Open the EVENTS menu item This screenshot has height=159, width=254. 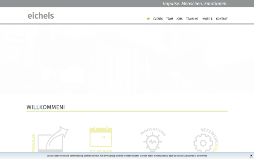tap(158, 19)
